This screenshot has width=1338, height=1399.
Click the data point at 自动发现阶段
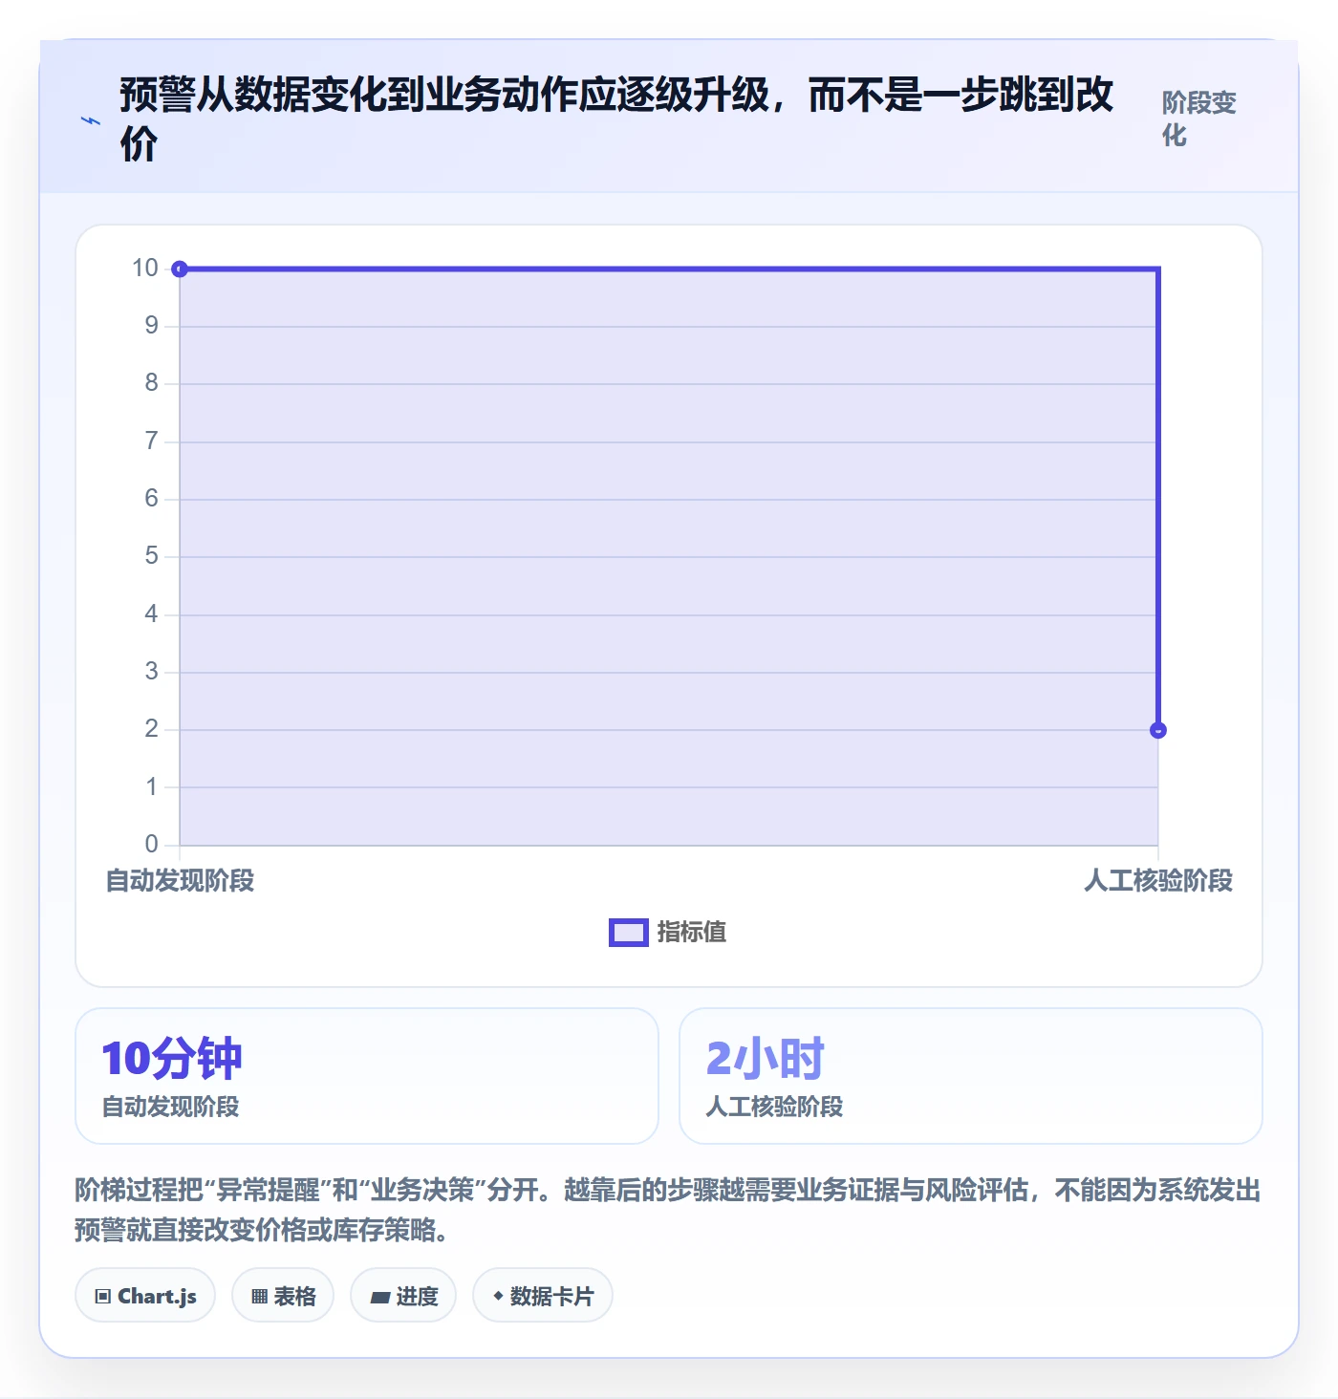180,269
